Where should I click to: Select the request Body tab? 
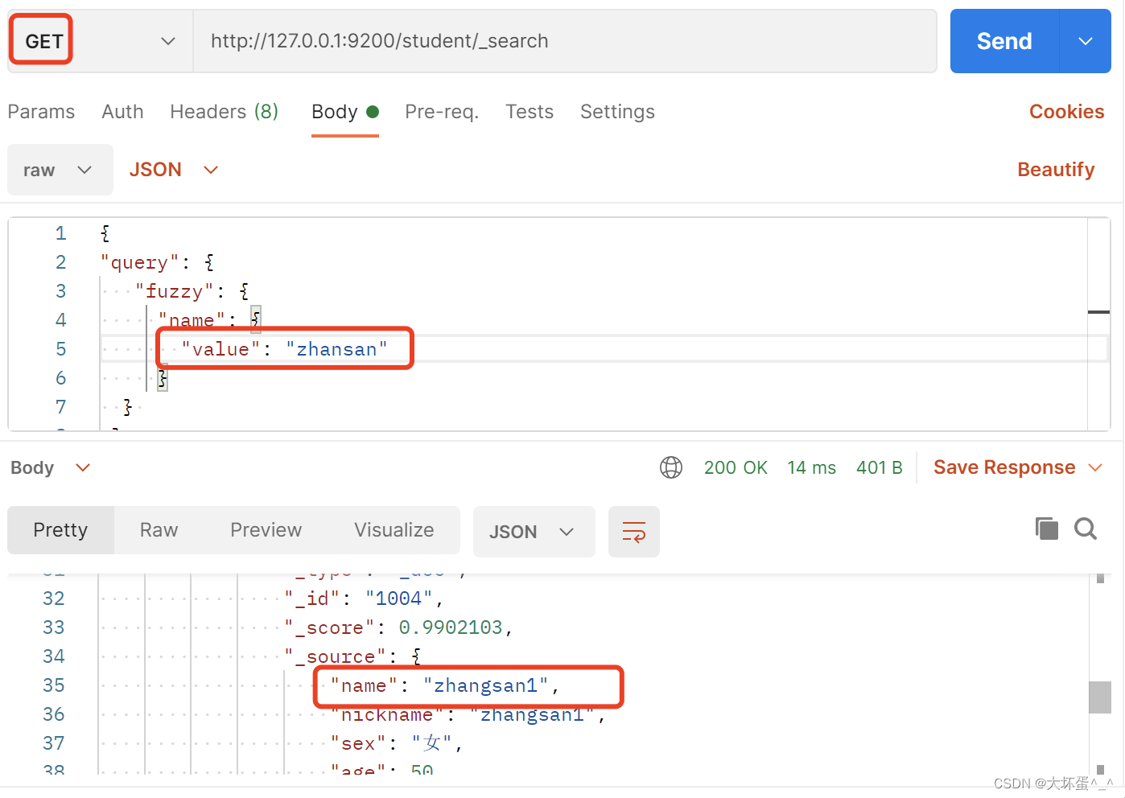tap(344, 112)
